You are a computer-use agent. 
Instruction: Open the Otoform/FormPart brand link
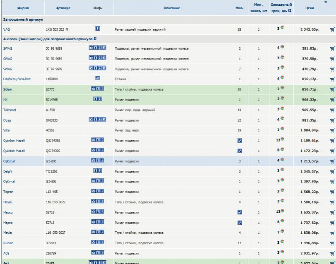coord(17,79)
